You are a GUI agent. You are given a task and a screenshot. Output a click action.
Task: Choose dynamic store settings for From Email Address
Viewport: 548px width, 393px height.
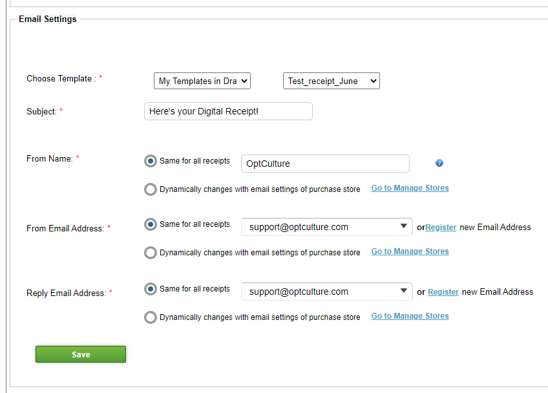pyautogui.click(x=151, y=253)
